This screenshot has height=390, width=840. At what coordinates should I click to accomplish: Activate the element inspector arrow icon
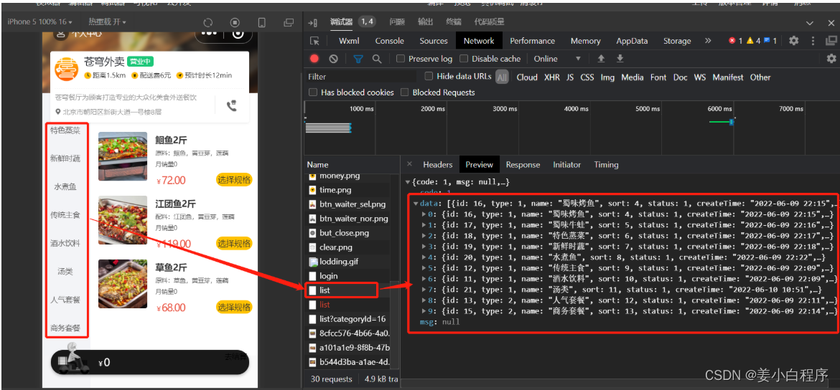315,41
